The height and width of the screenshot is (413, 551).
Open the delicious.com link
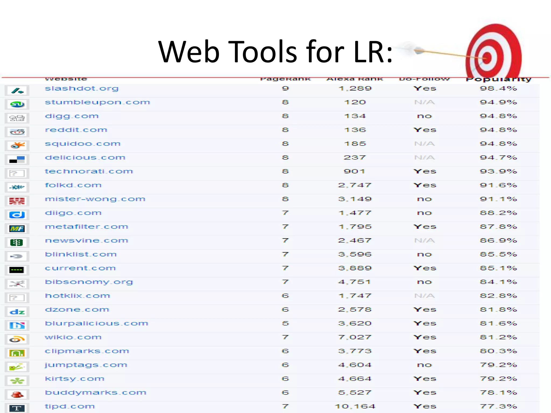coord(85,158)
